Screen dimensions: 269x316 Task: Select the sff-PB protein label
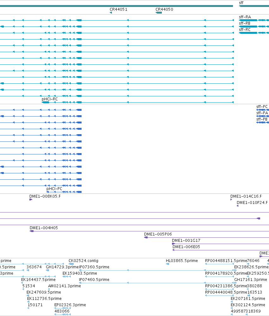point(262,119)
